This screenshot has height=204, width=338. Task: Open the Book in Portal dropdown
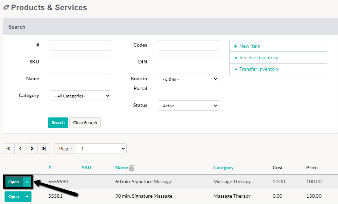click(x=188, y=79)
